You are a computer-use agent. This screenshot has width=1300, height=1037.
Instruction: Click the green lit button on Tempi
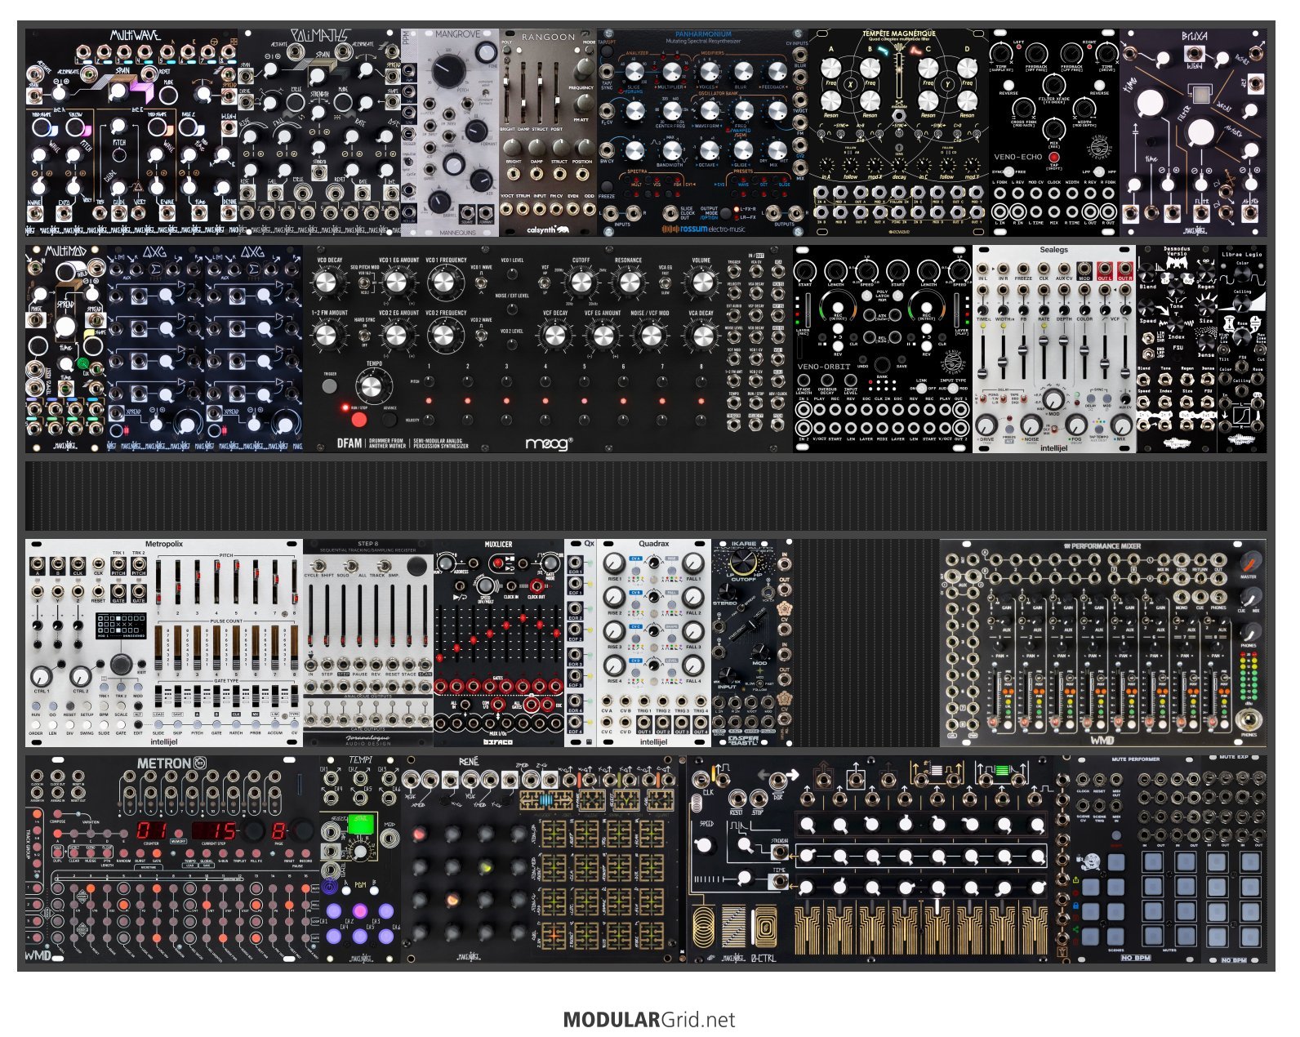(x=359, y=824)
